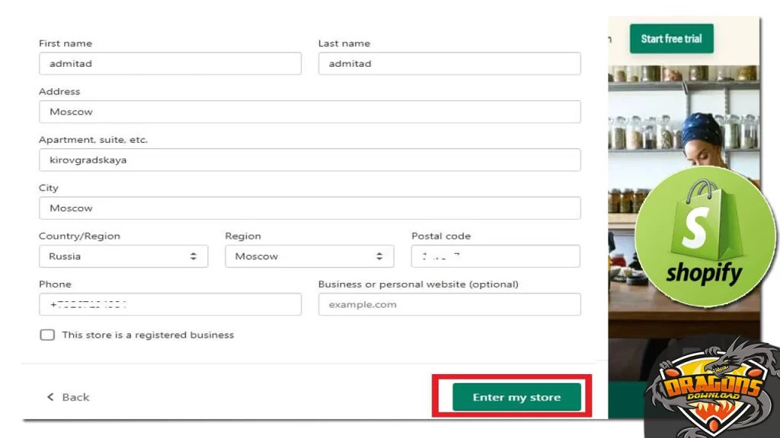Screen dimensions: 780x438
Task: Select the First name field containing admitad
Action: (169, 64)
